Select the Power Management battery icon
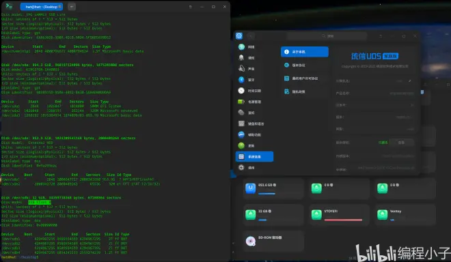The image size is (451, 262). [241, 102]
